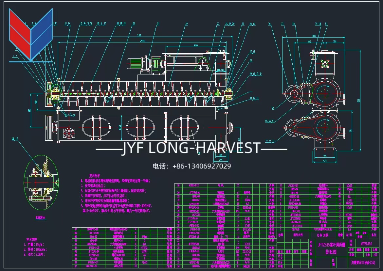Click the 'K处放大' detail view label

coord(41,218)
